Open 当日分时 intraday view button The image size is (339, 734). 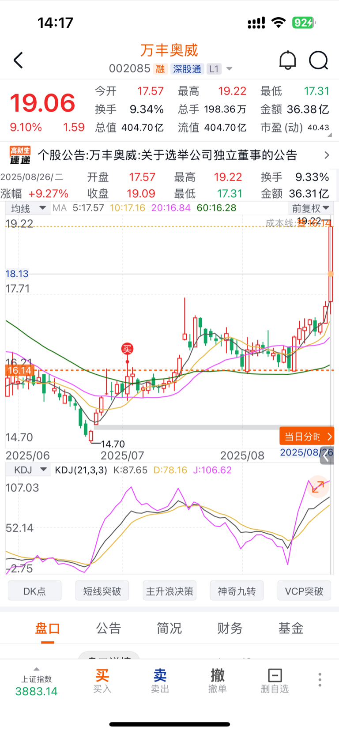tap(307, 437)
